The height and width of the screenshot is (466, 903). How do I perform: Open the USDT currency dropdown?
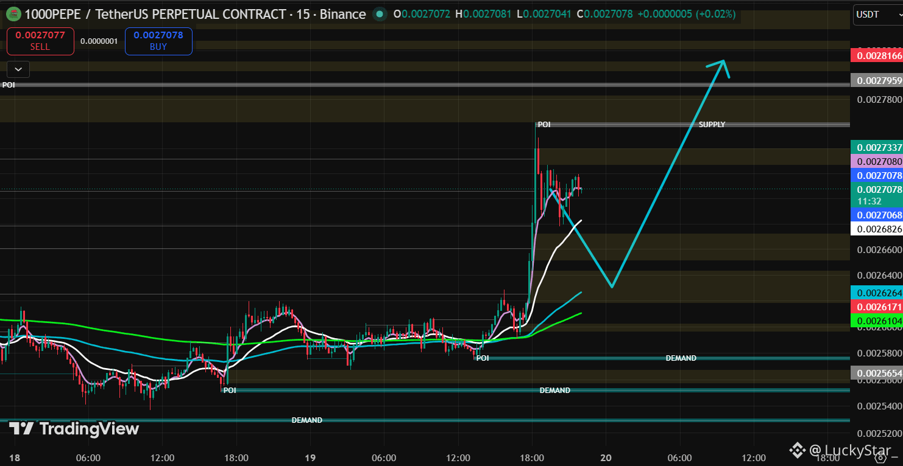tap(877, 14)
